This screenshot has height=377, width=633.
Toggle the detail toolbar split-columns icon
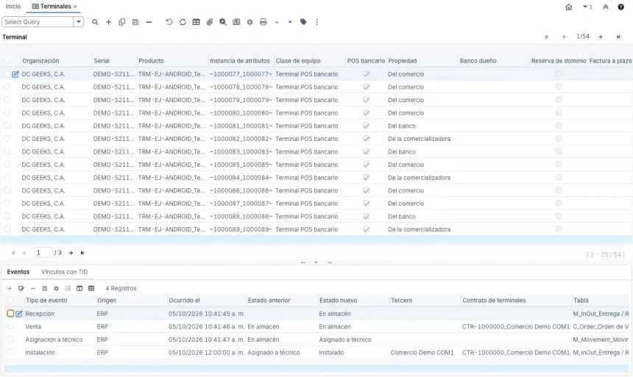[x=79, y=288]
